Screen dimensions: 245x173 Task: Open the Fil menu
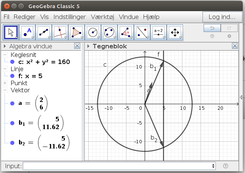pyautogui.click(x=6, y=17)
